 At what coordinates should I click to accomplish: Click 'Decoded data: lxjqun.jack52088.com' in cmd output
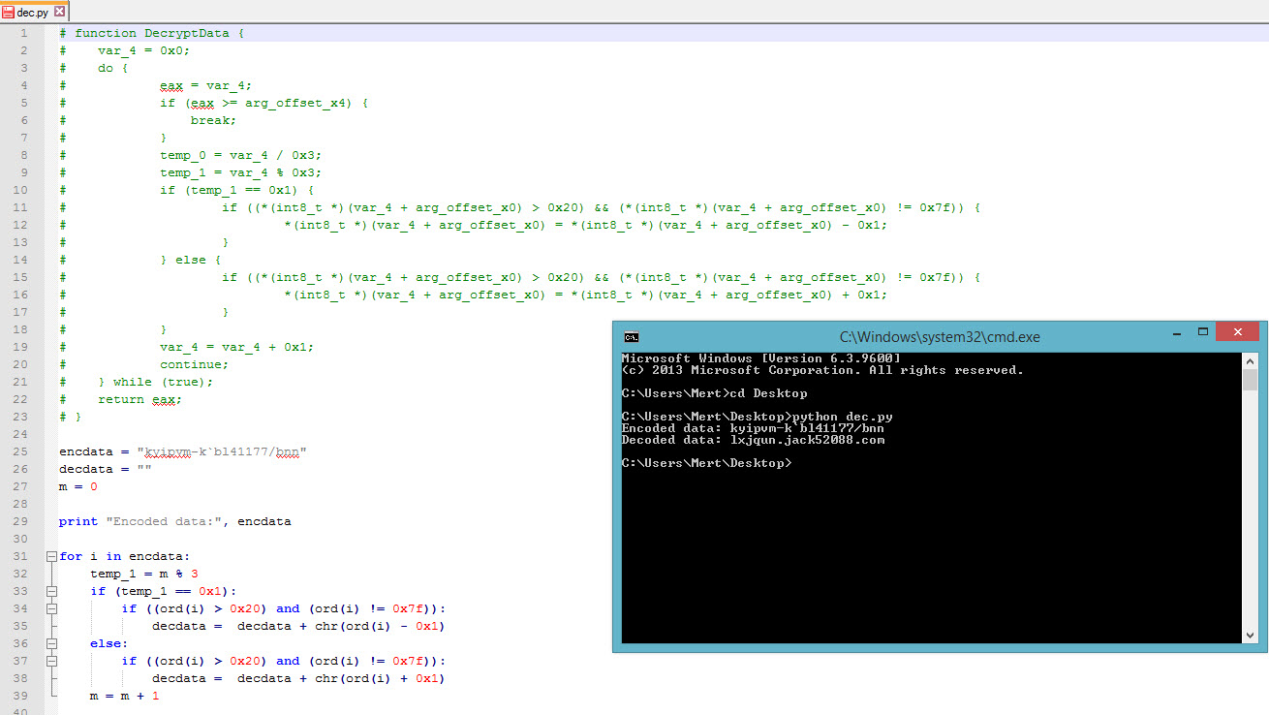pyautogui.click(x=753, y=440)
